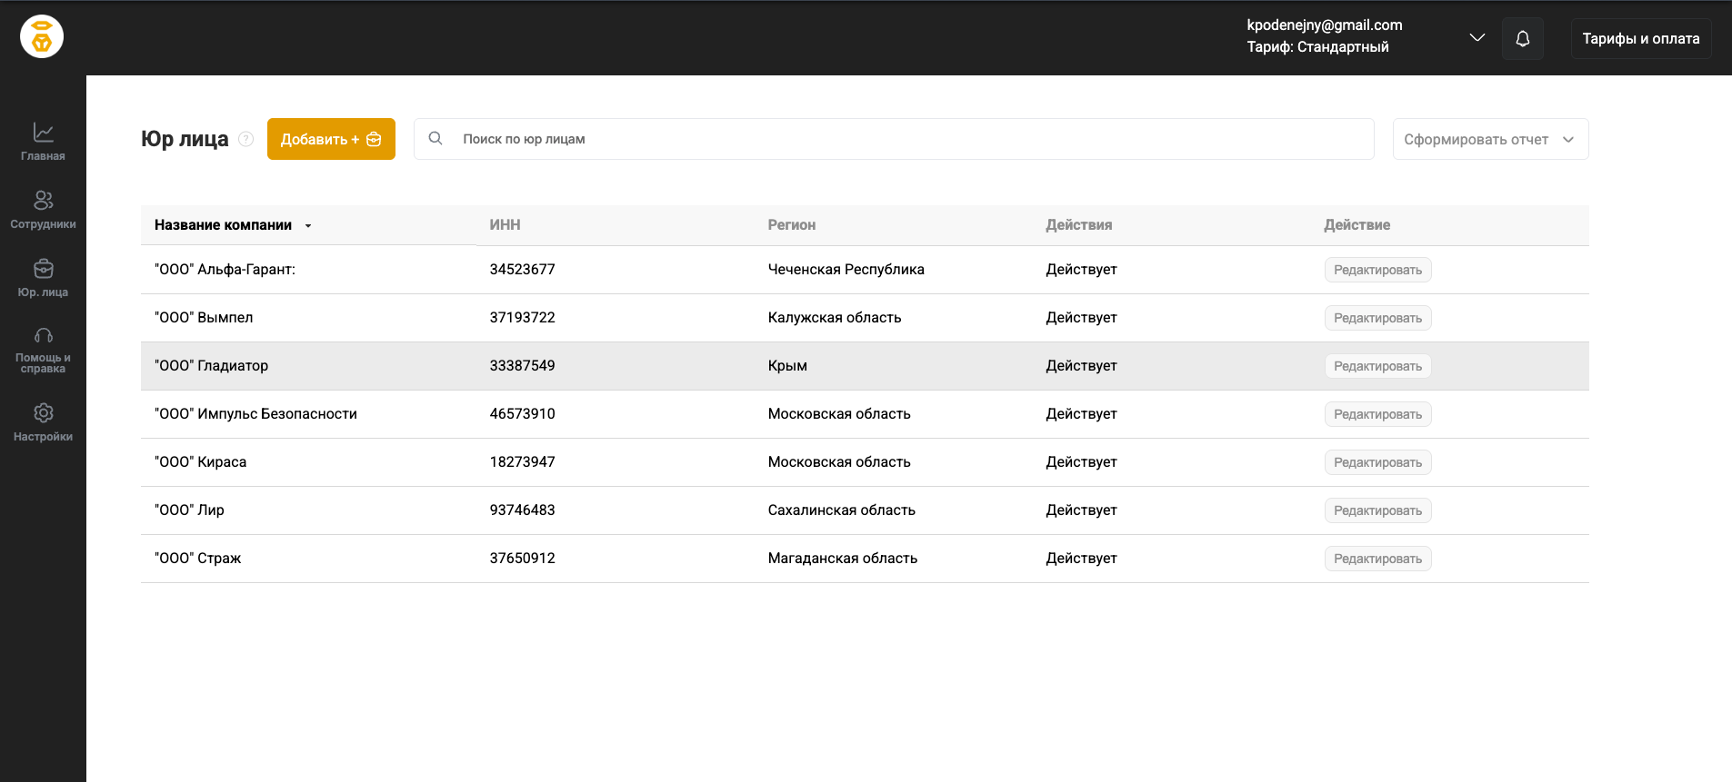This screenshot has width=1732, height=782.
Task: Click the Действие column header
Action: click(1357, 225)
